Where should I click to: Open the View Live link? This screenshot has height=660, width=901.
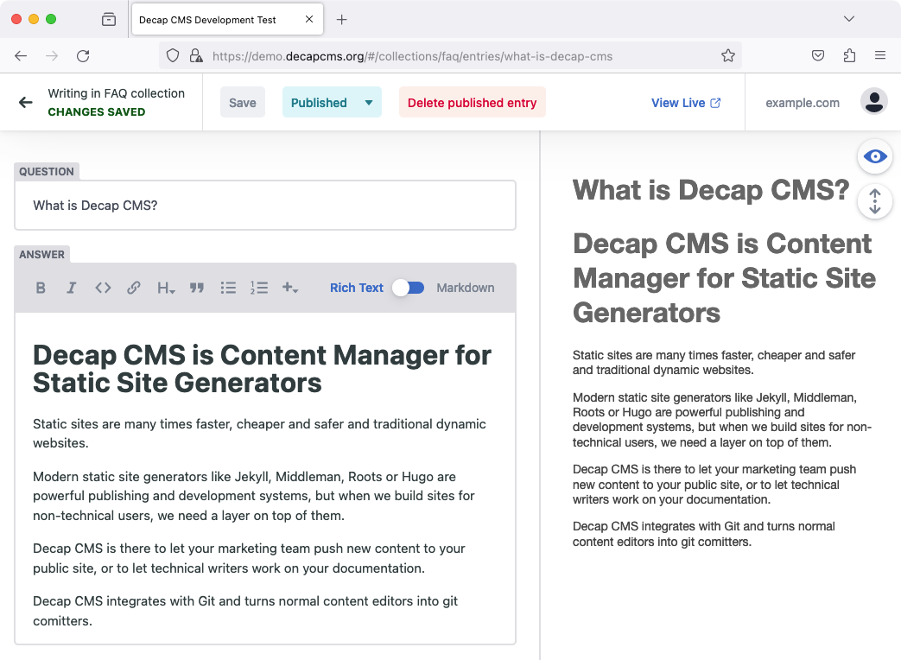(x=686, y=103)
